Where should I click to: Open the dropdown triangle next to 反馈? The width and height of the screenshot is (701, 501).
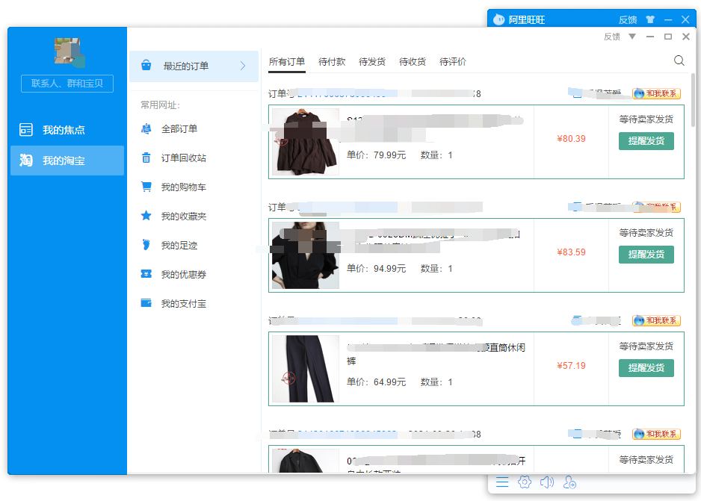(632, 37)
